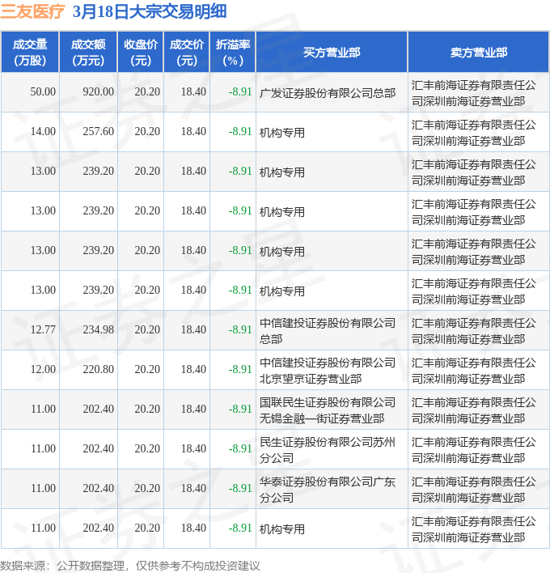Screen dimensions: 550x573
Task: Select the 折溢率(%) column header
Action: click(x=233, y=52)
